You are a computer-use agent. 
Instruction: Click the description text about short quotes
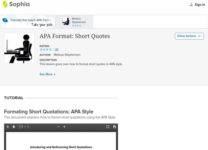81,64
